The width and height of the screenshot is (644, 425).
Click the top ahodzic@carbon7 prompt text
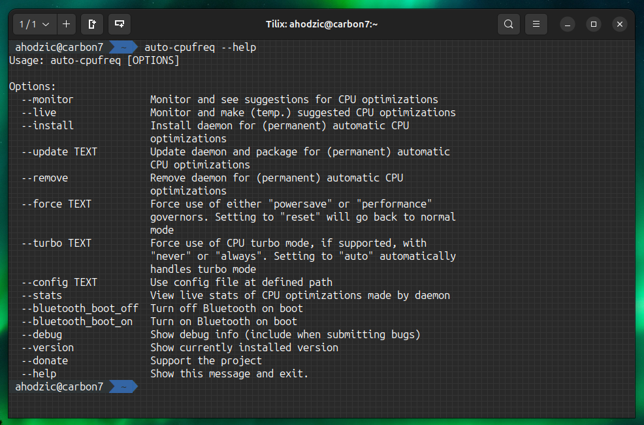pos(59,47)
